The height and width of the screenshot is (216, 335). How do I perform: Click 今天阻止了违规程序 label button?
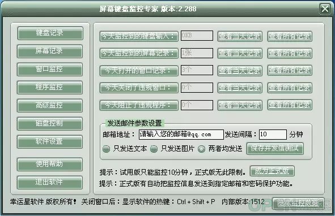coord(139,105)
